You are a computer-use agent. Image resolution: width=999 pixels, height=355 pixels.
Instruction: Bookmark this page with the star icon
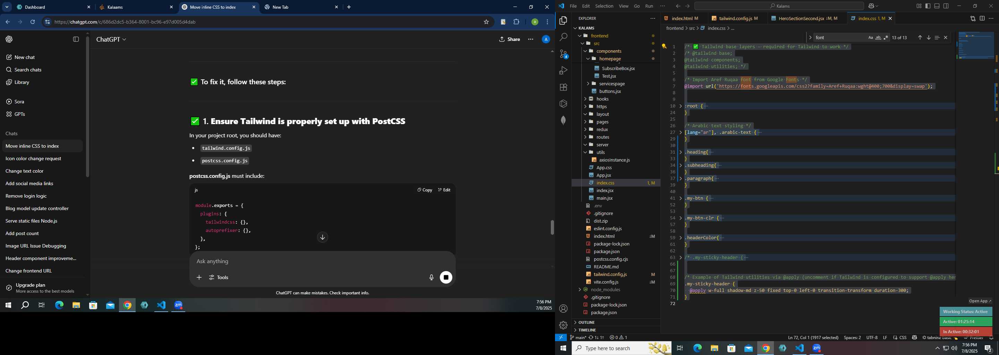tap(486, 22)
